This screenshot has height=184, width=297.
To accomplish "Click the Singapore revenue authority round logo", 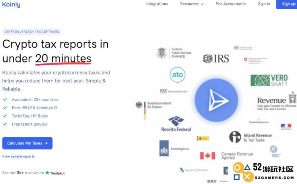I will coord(274,149).
